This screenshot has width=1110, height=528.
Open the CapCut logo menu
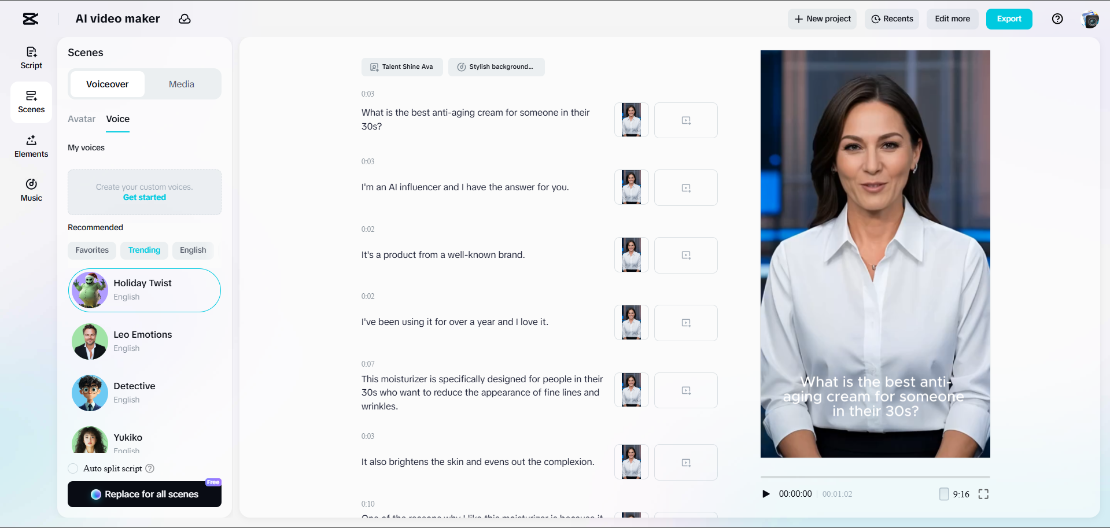29,19
